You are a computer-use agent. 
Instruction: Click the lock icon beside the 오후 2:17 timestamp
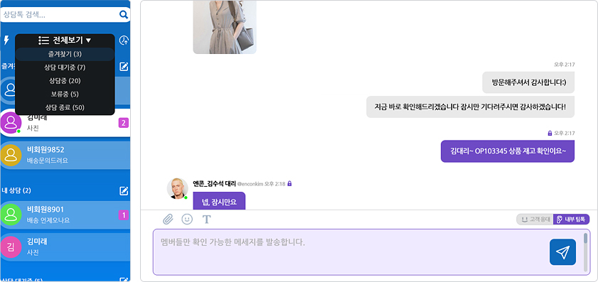pos(550,134)
